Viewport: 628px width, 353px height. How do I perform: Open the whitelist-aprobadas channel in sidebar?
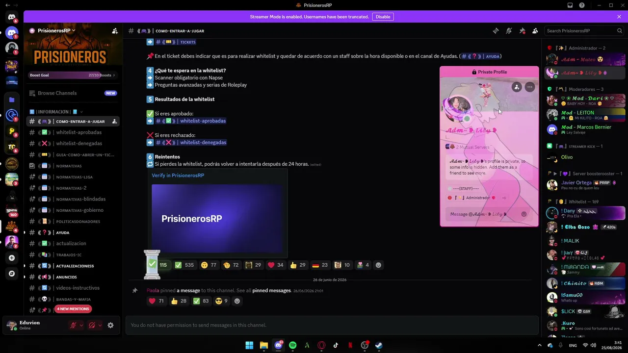[x=73, y=132]
